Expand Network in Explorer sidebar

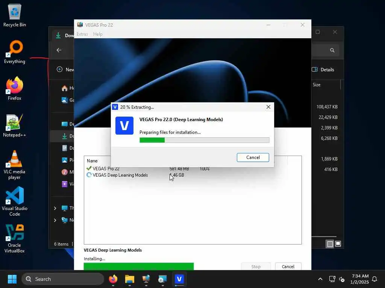pos(55,220)
